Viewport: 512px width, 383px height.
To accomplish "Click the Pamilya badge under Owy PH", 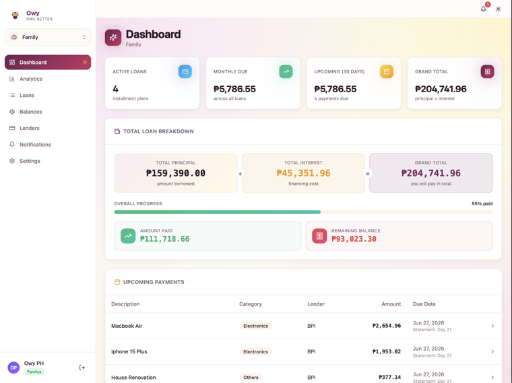I will (34, 372).
